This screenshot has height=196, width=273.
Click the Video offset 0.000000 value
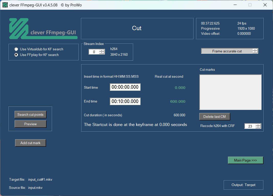coord(244,33)
